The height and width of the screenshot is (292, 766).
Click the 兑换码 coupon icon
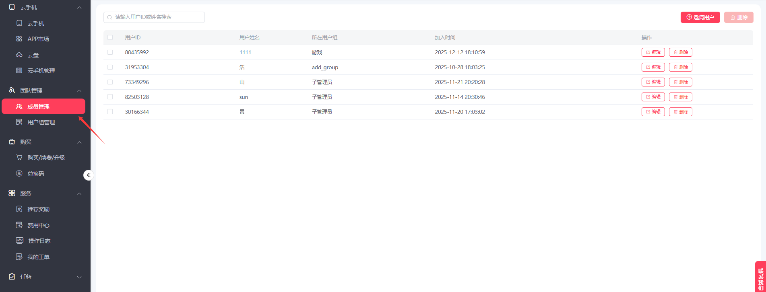point(19,173)
